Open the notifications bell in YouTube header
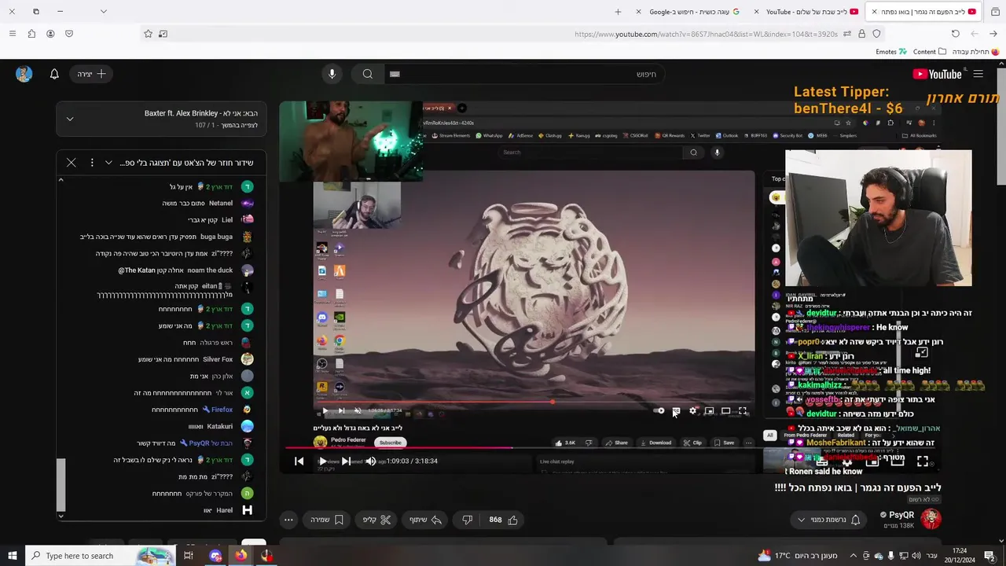Screen dimensions: 1006x566 pyautogui.click(x=54, y=74)
